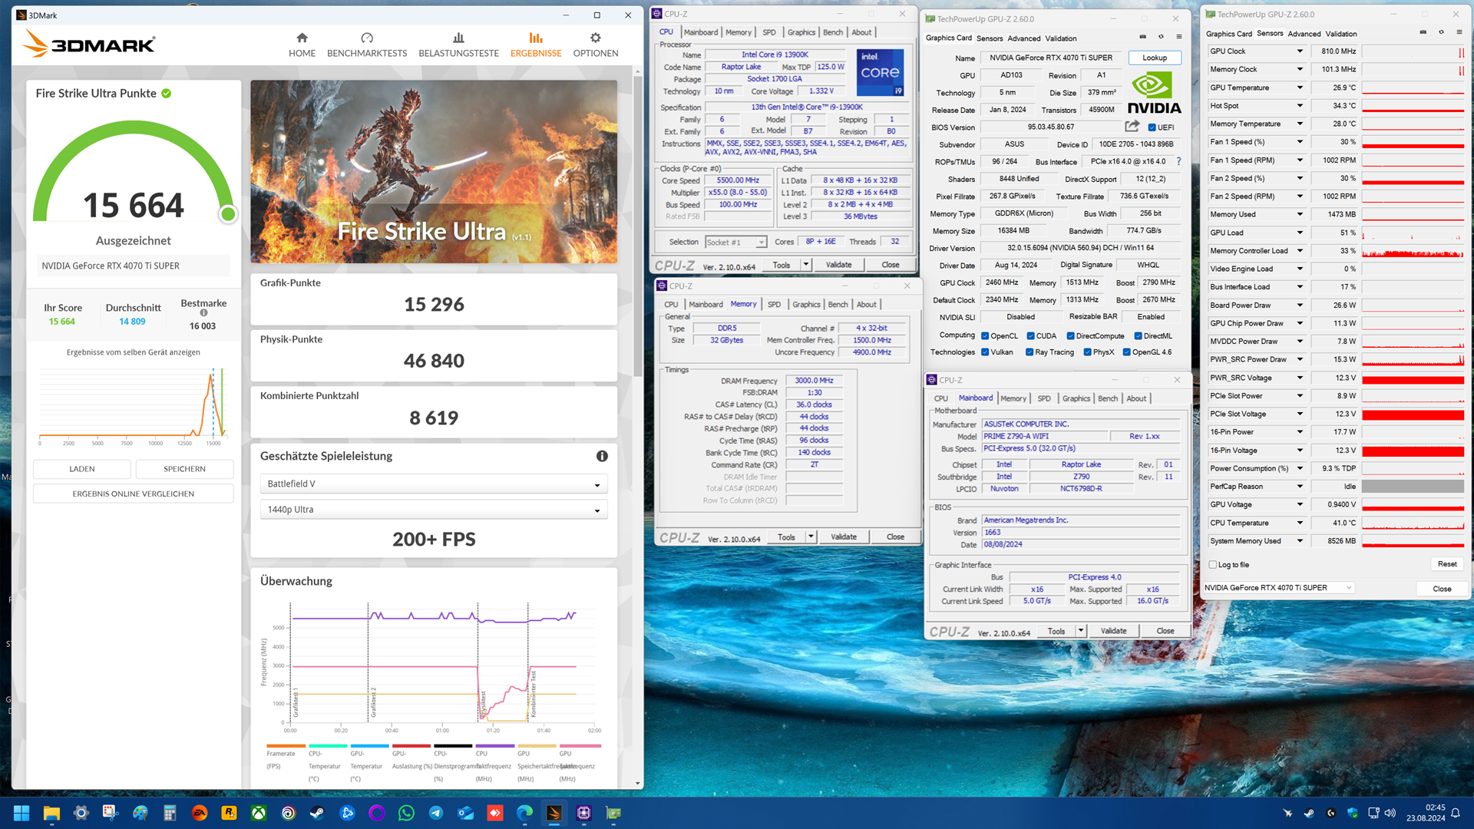Enable the Log to file checkbox
The width and height of the screenshot is (1474, 829).
(x=1213, y=565)
